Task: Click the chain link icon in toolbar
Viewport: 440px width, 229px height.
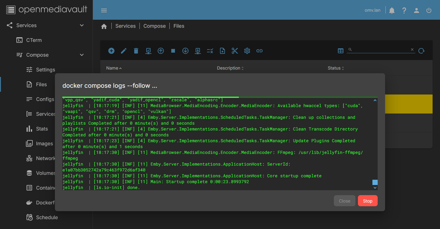Action: pyautogui.click(x=259, y=51)
